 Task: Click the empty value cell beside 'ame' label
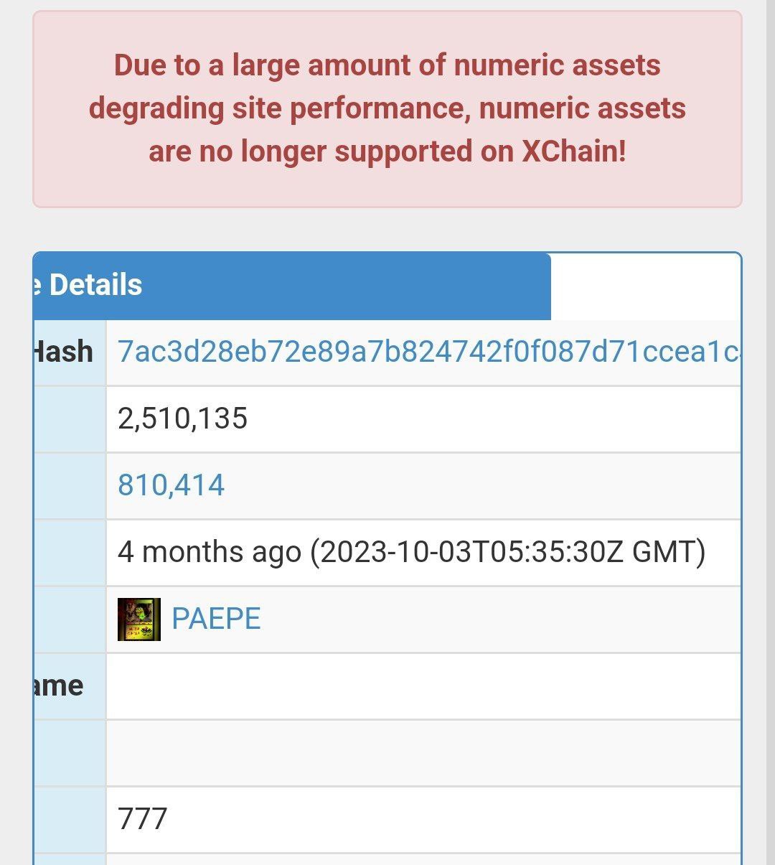click(x=423, y=686)
